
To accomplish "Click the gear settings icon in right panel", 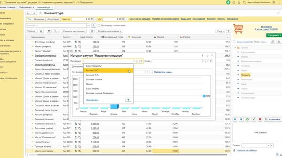I will (x=279, y=42).
